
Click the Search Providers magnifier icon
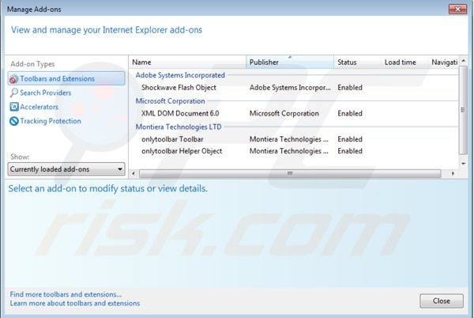coord(14,93)
